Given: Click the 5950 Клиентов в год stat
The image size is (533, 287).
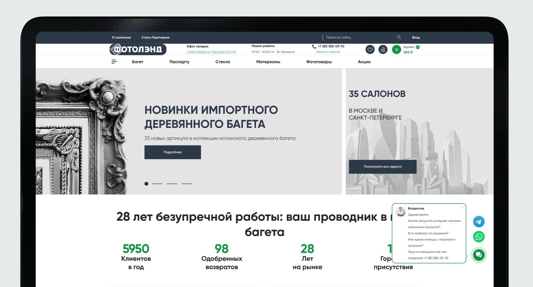Looking at the screenshot, I should pos(136,257).
